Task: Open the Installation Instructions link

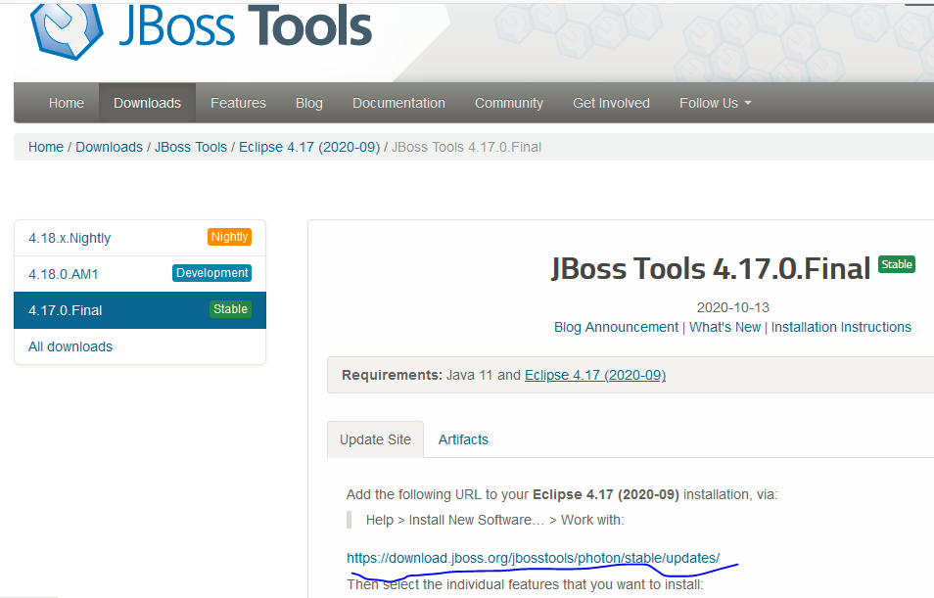Action: point(841,327)
